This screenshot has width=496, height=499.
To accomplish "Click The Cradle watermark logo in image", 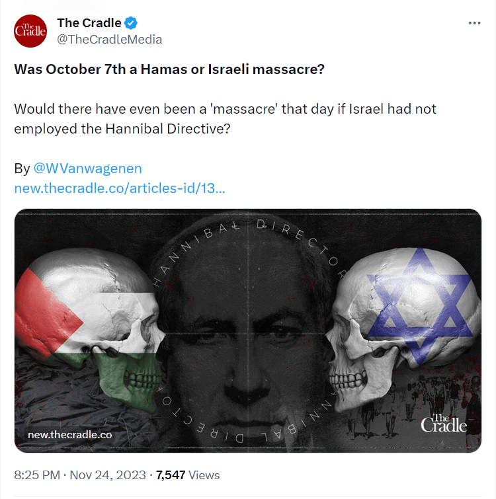I will (444, 423).
